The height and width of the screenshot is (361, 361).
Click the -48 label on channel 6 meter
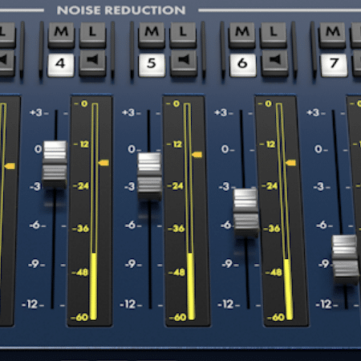pyautogui.click(x=274, y=273)
